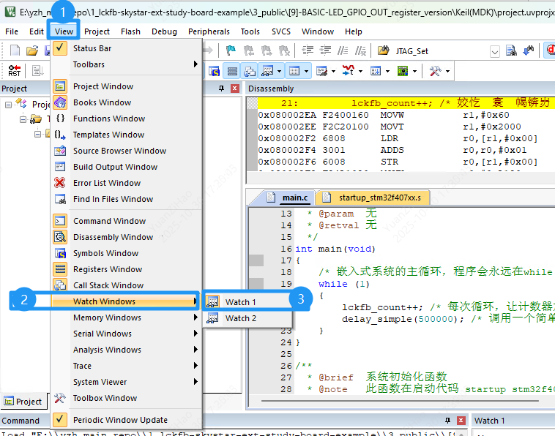Open the Error List Window entry
This screenshot has height=436, width=555.
pos(106,183)
